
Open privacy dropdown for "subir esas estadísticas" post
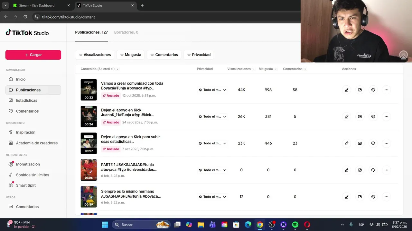(212, 143)
